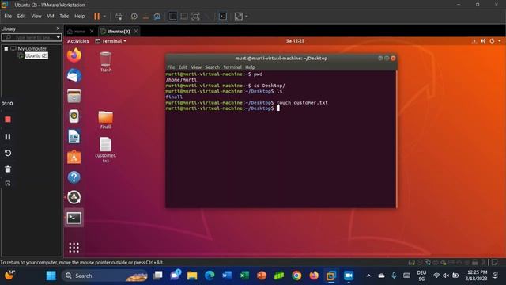Open the VMware Tabs menu
Screen dimensions: 506x285
(x=64, y=16)
